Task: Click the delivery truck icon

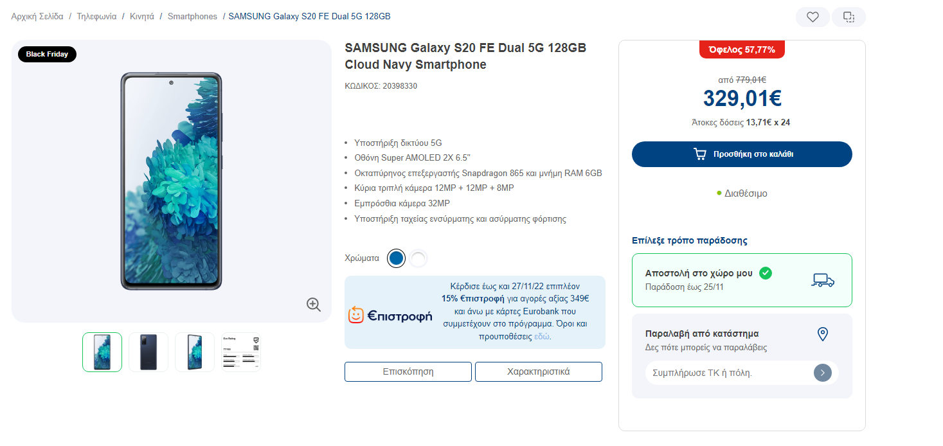Action: pyautogui.click(x=823, y=280)
